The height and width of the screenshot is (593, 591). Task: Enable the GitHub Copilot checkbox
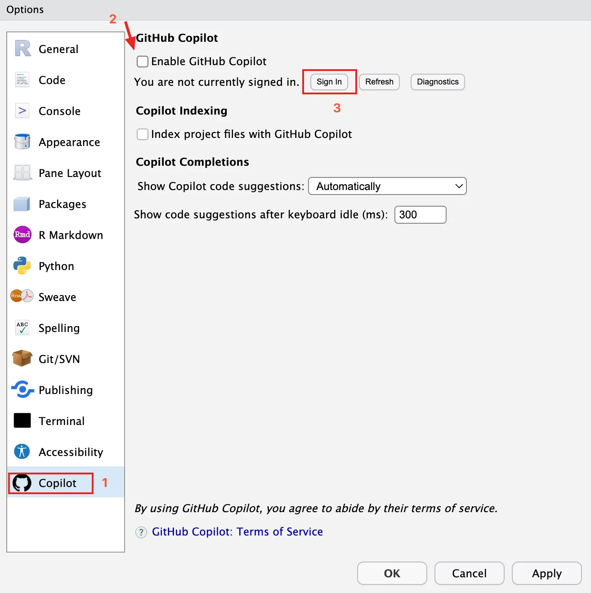[143, 62]
